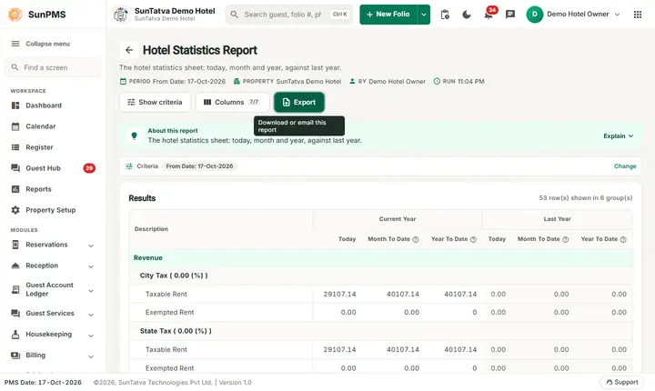655x391 pixels.
Task: Click the clipboard clock icon
Action: click(445, 15)
